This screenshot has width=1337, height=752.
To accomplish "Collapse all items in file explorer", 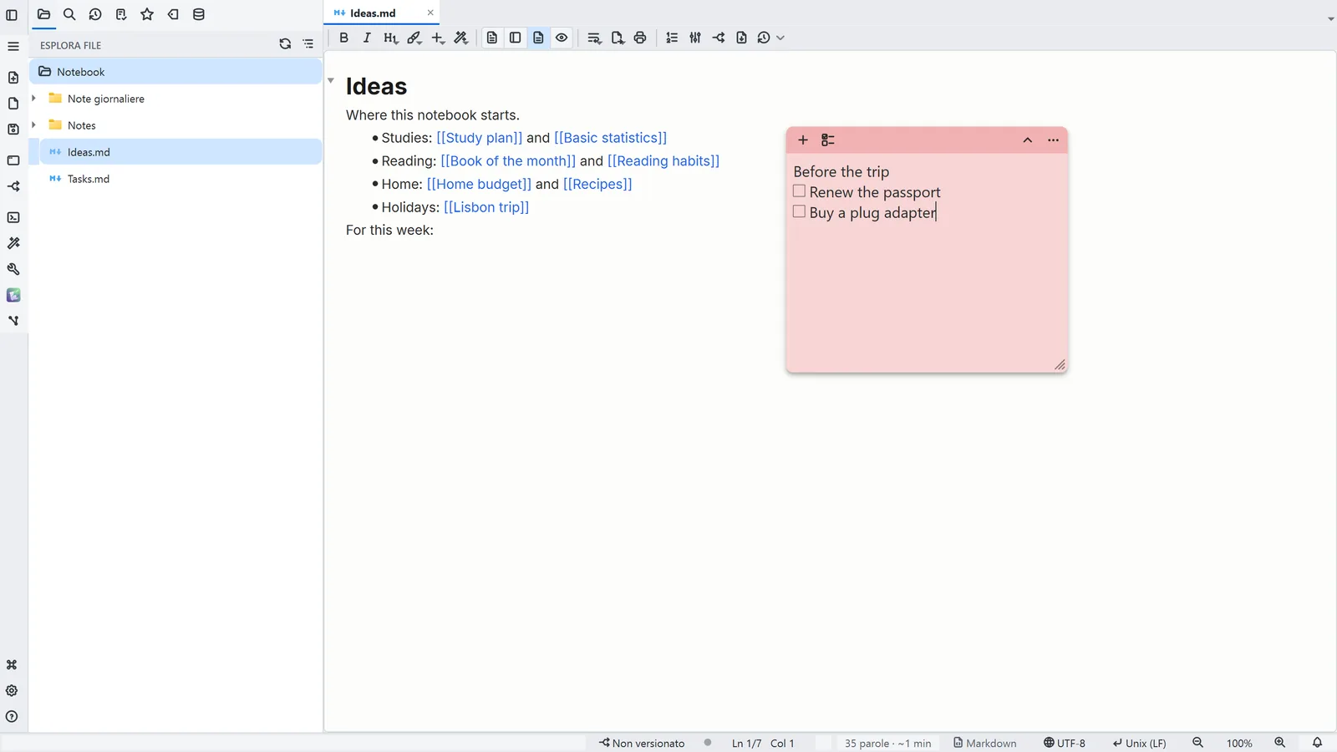I will point(308,44).
